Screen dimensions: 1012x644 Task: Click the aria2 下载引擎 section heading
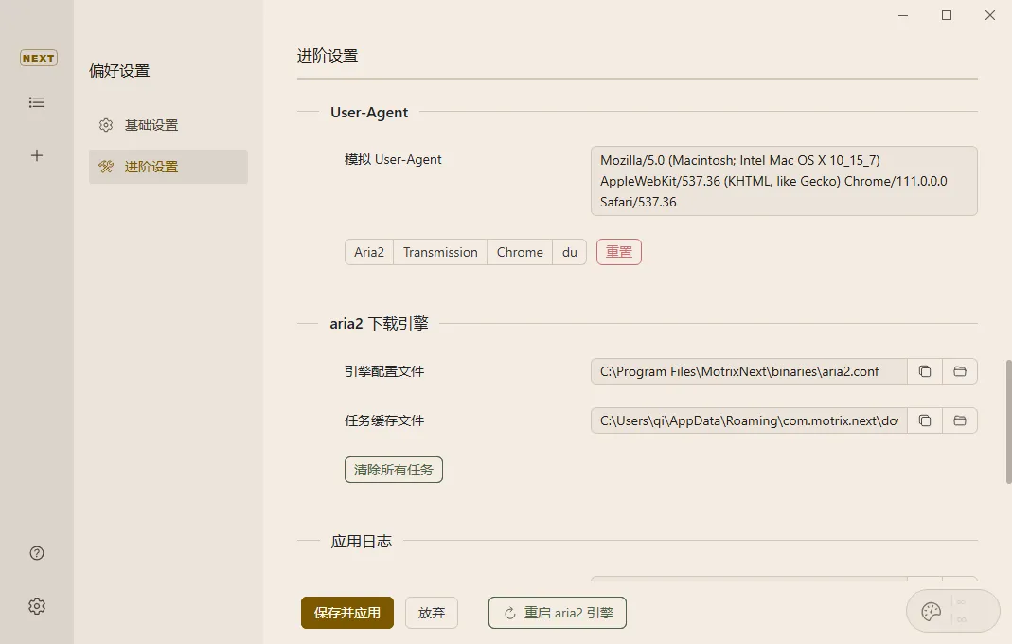click(x=379, y=324)
